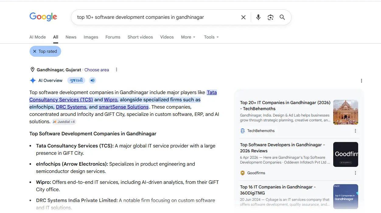
Task: Click Choose area link
Action: click(x=97, y=70)
